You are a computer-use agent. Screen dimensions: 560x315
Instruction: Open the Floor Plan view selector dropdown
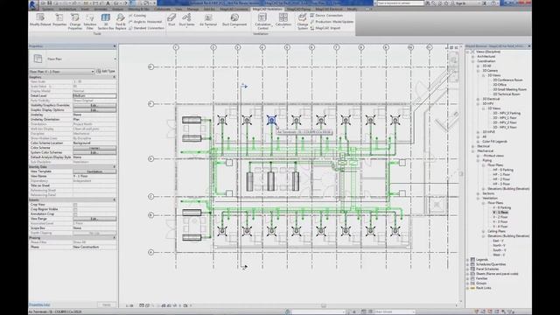62,72
